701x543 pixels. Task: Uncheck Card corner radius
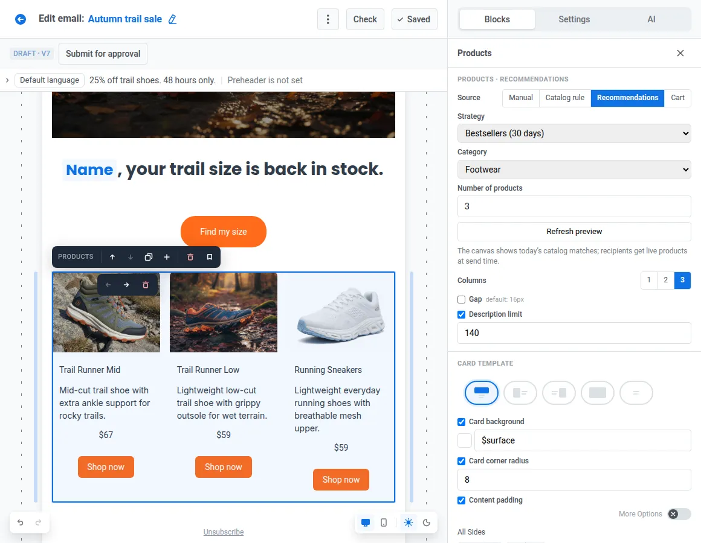(x=461, y=462)
